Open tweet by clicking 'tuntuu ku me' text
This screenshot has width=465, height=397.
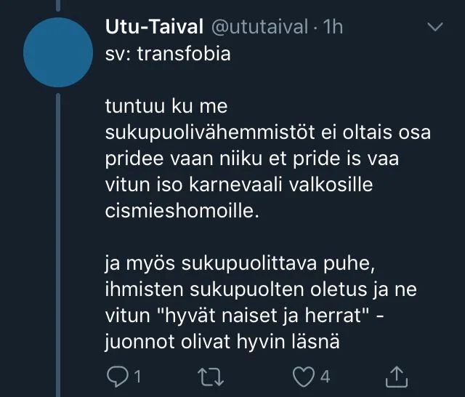tap(167, 107)
